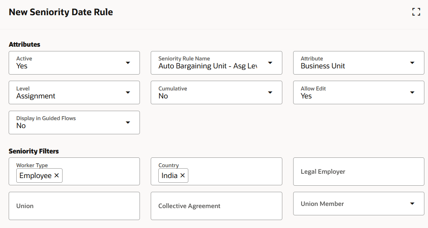Remove the Employee chip from Worker Type
Screen dimensions: 428x228
[x=57, y=176]
